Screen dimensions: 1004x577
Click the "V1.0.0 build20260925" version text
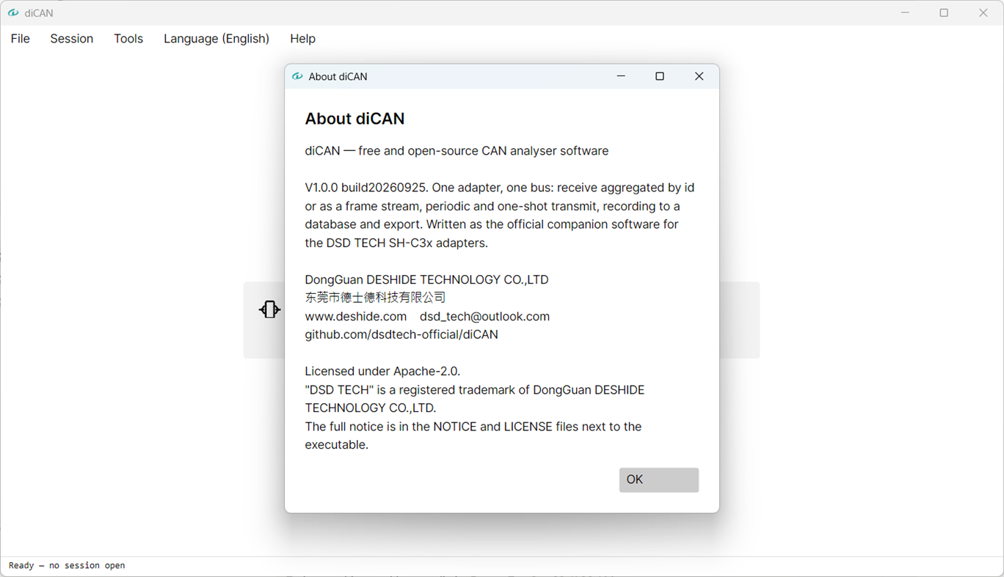click(365, 188)
